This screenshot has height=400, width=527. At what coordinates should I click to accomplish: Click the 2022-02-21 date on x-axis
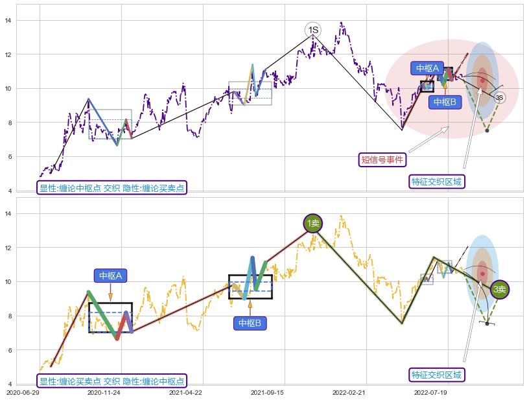coord(349,392)
